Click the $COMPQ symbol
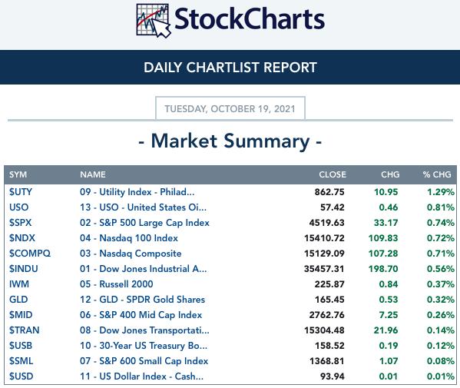This screenshot has width=460, height=388. pyautogui.click(x=30, y=254)
